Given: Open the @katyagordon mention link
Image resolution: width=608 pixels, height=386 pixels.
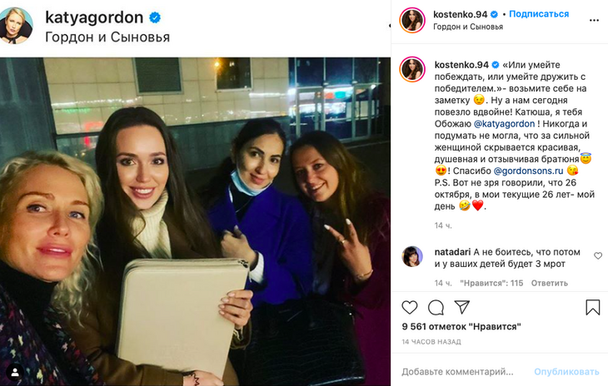Looking at the screenshot, I should click(x=505, y=124).
